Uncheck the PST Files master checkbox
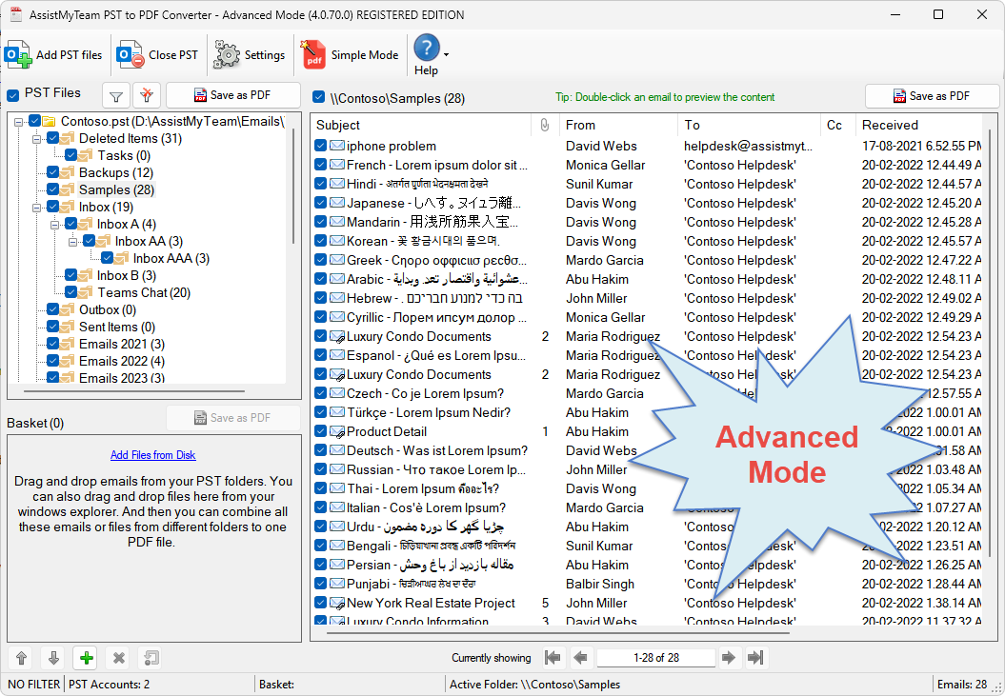This screenshot has width=1005, height=696. 13,94
